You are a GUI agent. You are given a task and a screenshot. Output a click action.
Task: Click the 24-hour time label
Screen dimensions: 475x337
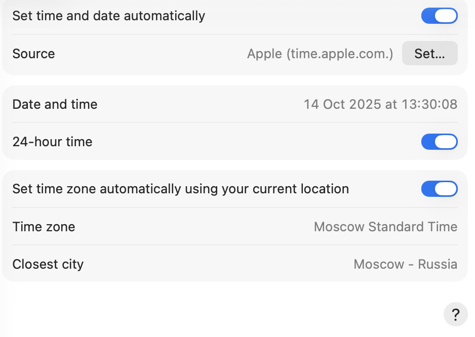pyautogui.click(x=52, y=142)
